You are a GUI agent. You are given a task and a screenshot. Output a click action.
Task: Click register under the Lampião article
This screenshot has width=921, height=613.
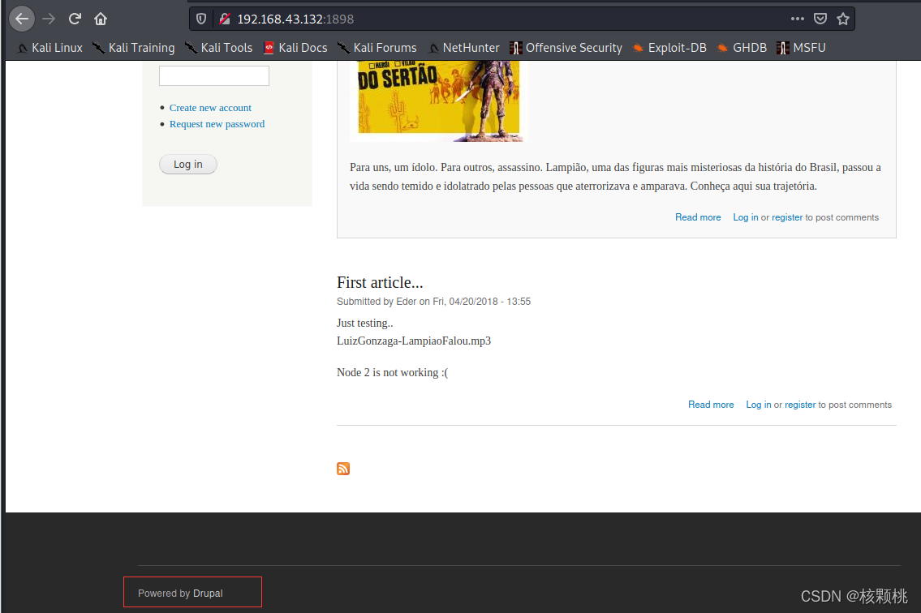tap(787, 217)
